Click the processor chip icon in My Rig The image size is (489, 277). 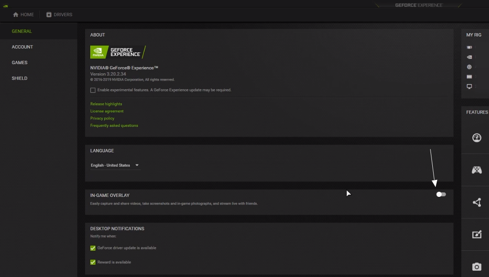(x=469, y=67)
